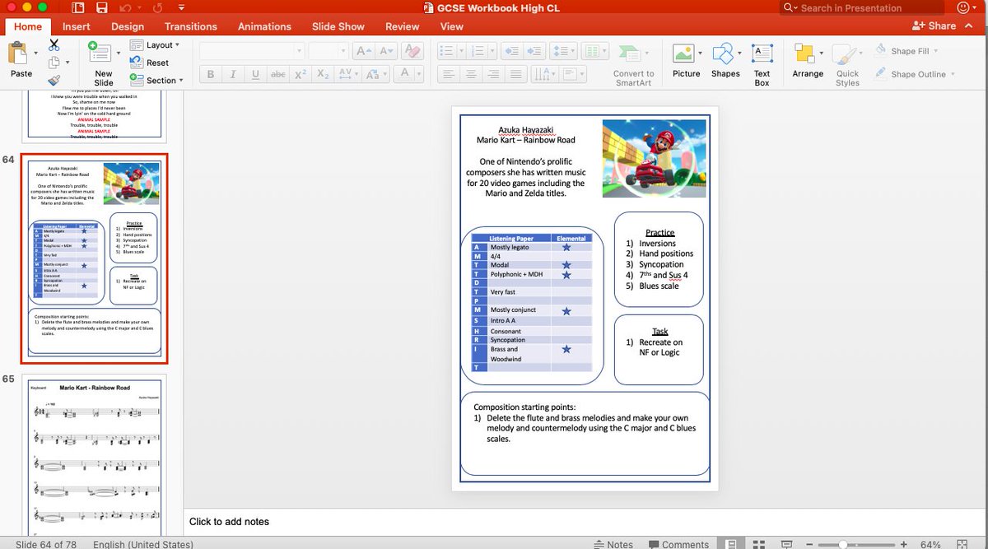Screen dimensions: 988x549
Task: Click the Search in Presentation field
Action: coord(862,7)
